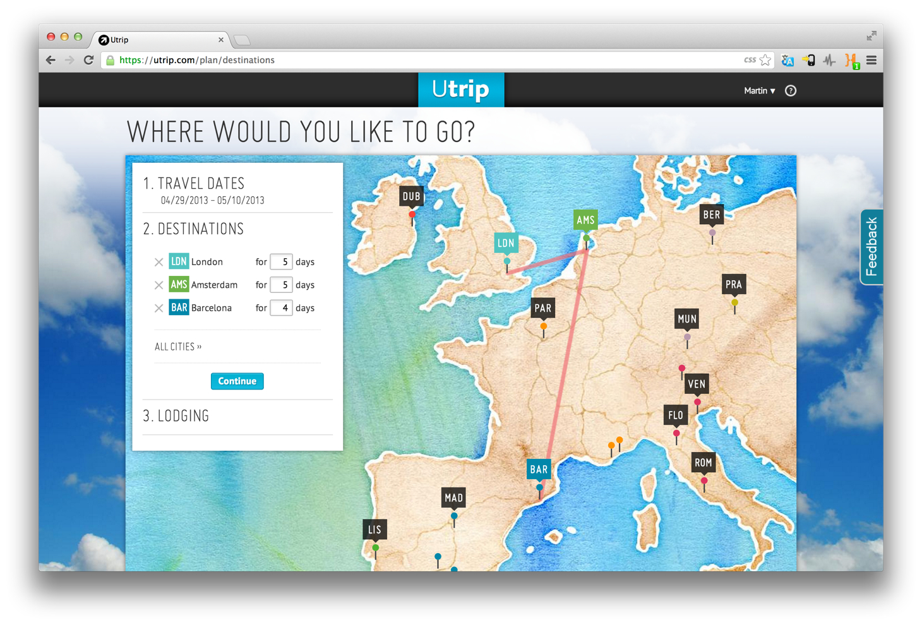Click the MUN marker on the map
This screenshot has width=922, height=625.
(686, 319)
